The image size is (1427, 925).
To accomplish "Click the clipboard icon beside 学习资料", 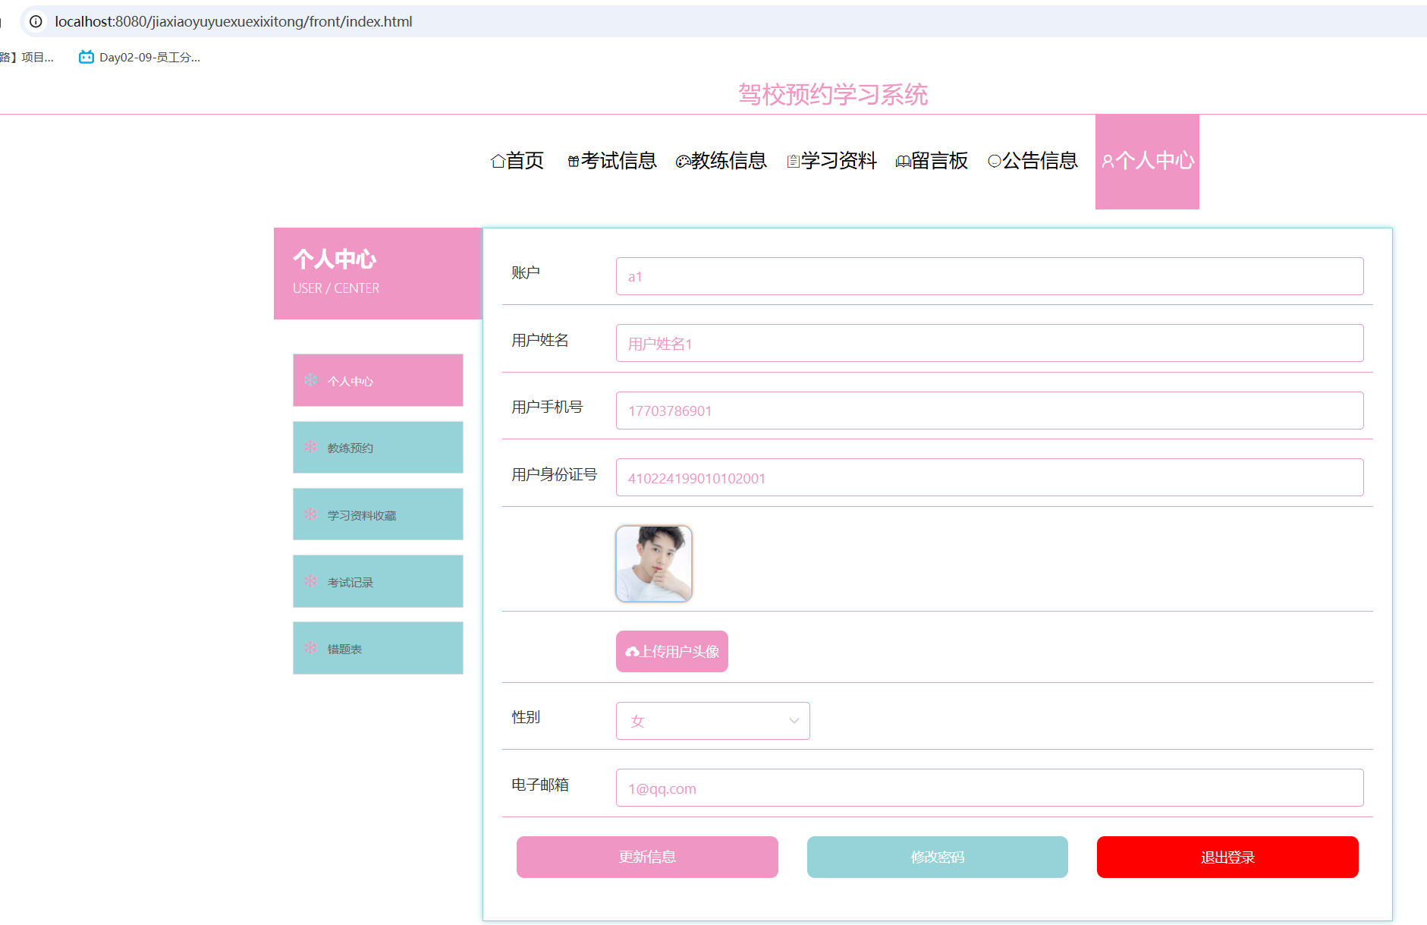I will [x=793, y=161].
